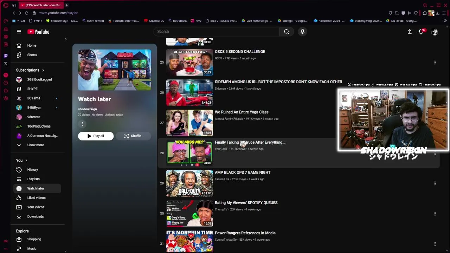This screenshot has height=253, width=450.
Task: Open We Ruined An Entire Yoga Class thumbnail
Action: [x=189, y=123]
